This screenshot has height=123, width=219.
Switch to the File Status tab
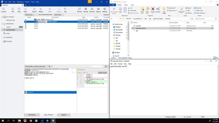(x=32, y=115)
